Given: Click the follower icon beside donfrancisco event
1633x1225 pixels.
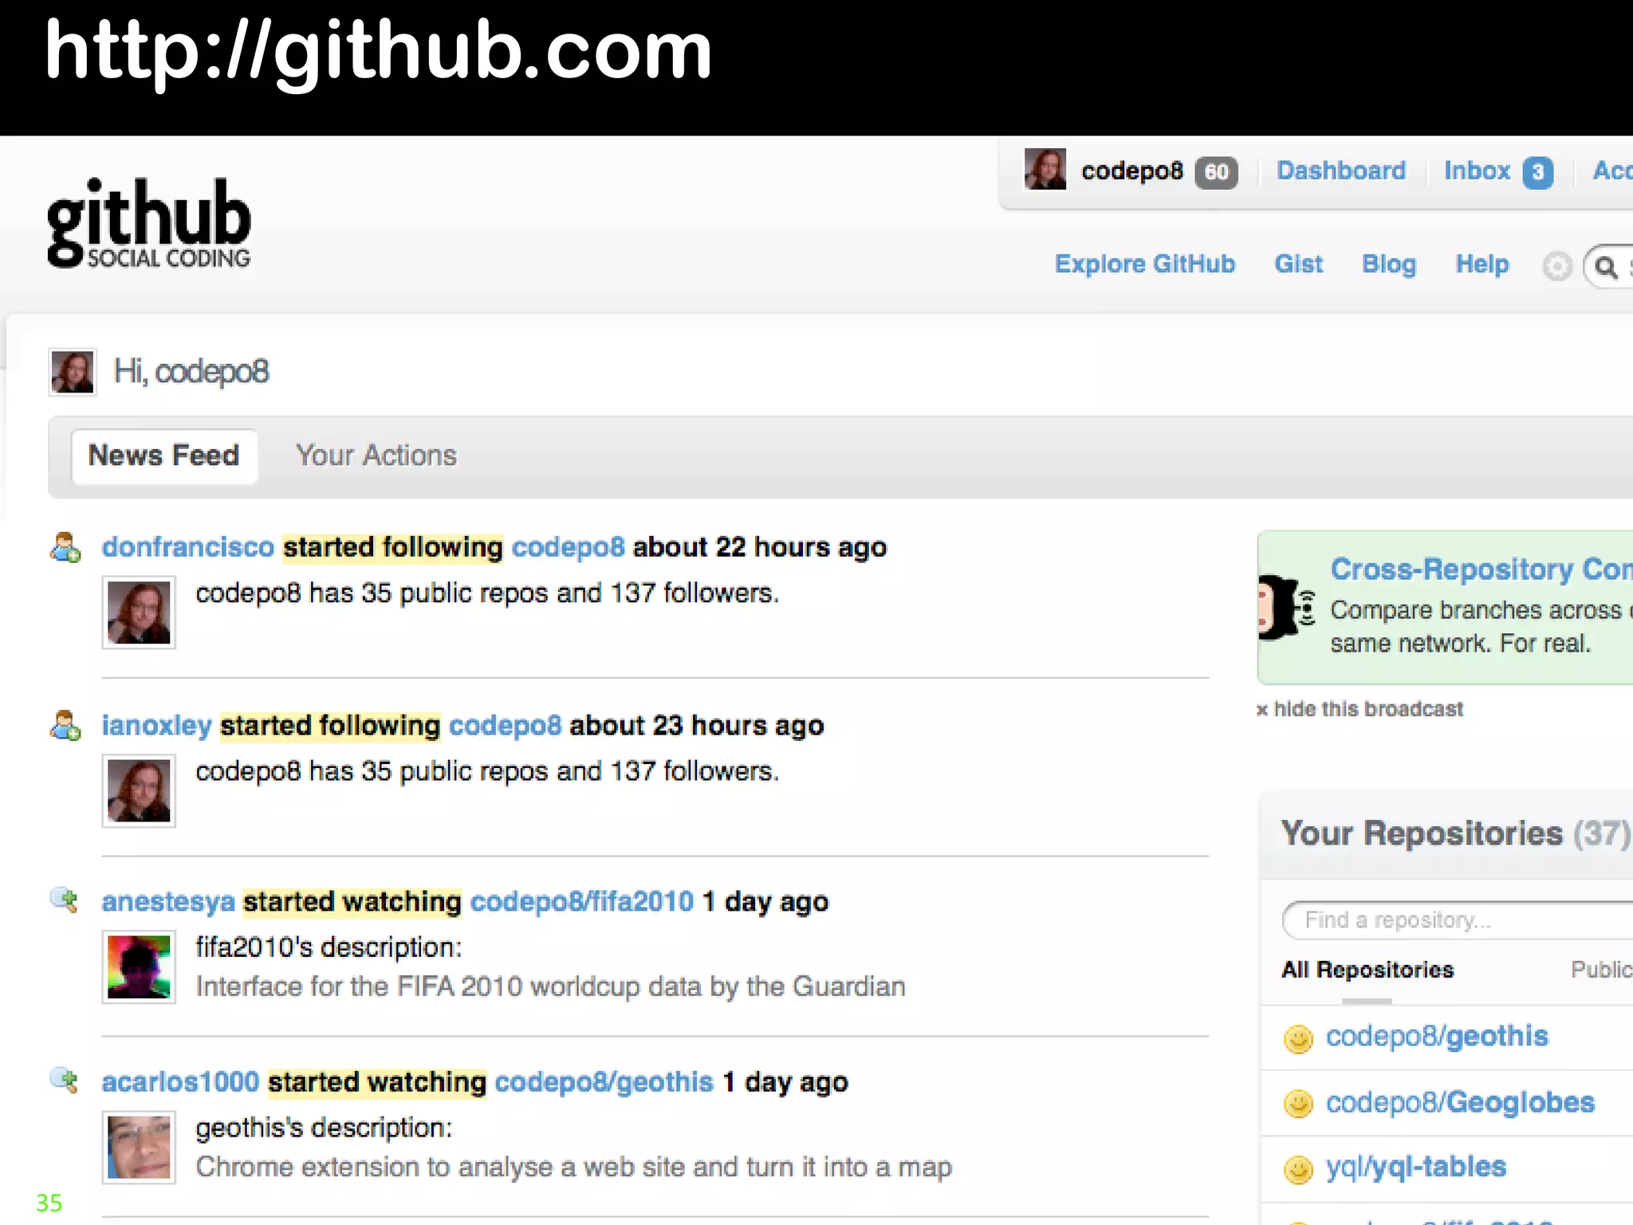Looking at the screenshot, I should click(x=65, y=548).
